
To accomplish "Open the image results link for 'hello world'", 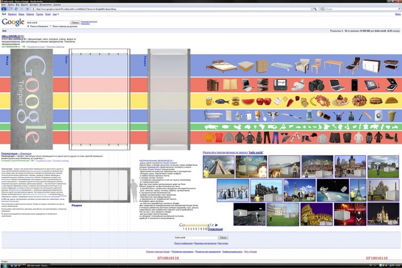I will 233,153.
